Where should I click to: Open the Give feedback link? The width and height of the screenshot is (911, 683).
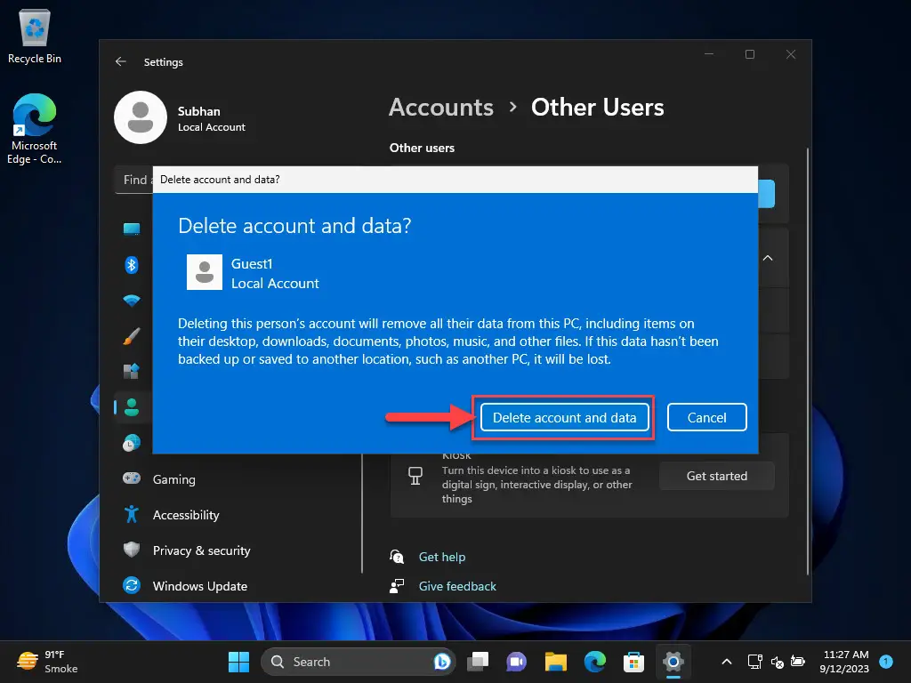[456, 586]
